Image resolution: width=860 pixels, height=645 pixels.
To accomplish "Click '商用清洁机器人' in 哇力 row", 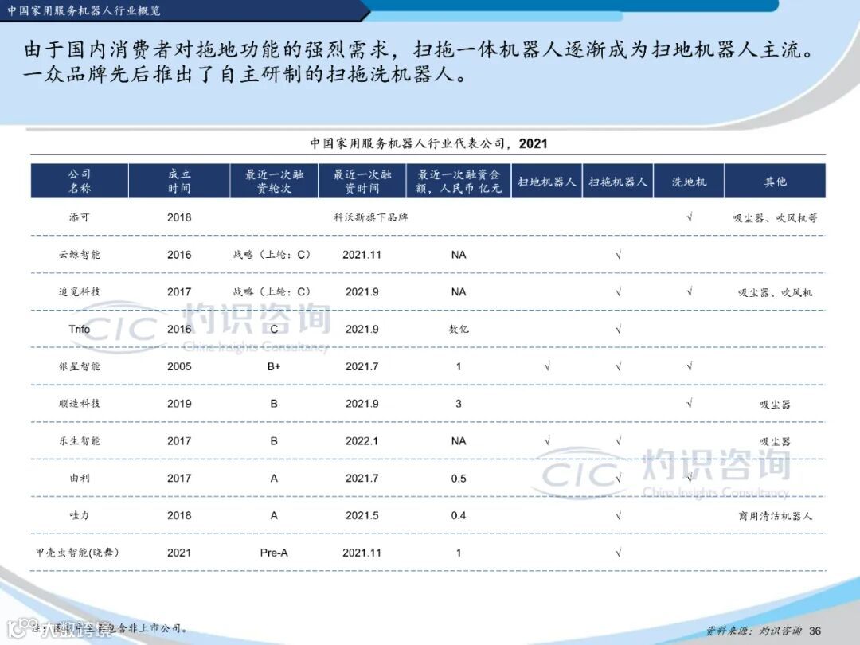I will 775,516.
